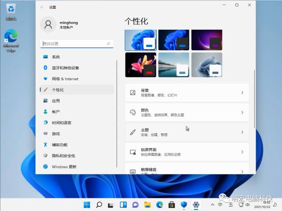
Task: Open the taskbar clock and date
Action: pyautogui.click(x=263, y=204)
